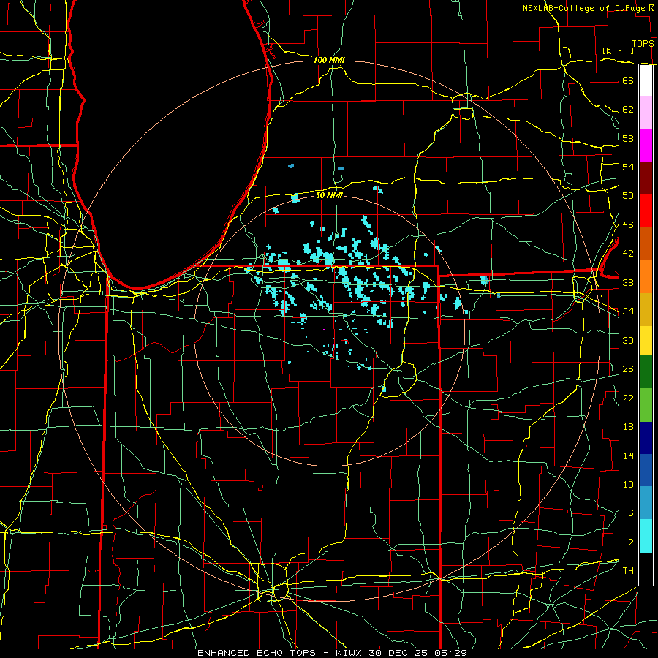Click the magenta swatch on the color scale
Image resolution: width=658 pixels, height=658 pixels.
(646, 145)
